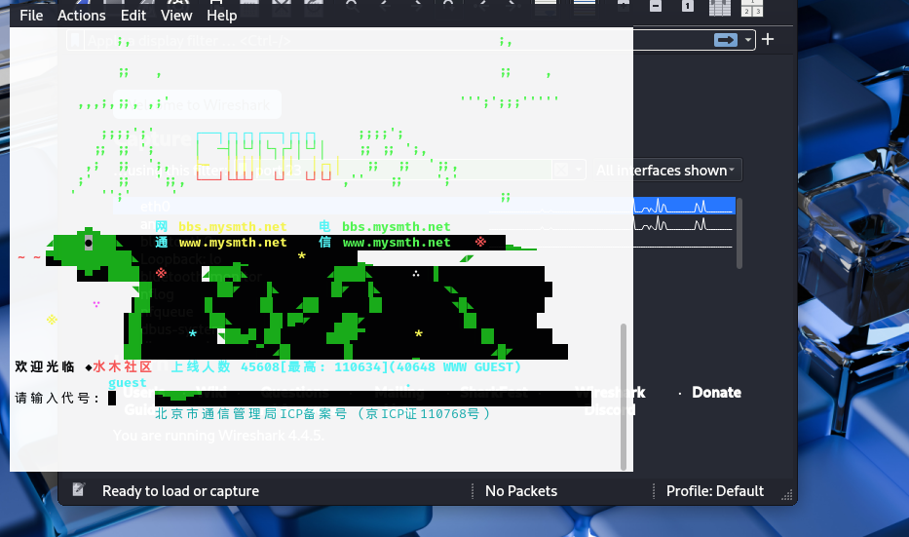Click the No Packets status text
This screenshot has width=909, height=537.
pyautogui.click(x=521, y=491)
